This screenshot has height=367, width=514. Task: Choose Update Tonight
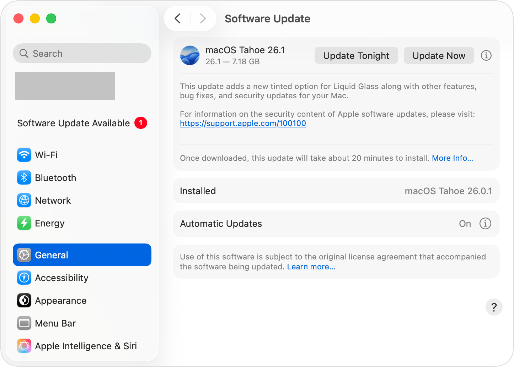[x=356, y=56]
